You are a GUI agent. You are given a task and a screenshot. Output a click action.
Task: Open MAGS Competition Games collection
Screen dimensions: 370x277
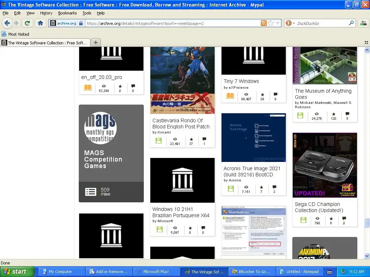(103, 159)
